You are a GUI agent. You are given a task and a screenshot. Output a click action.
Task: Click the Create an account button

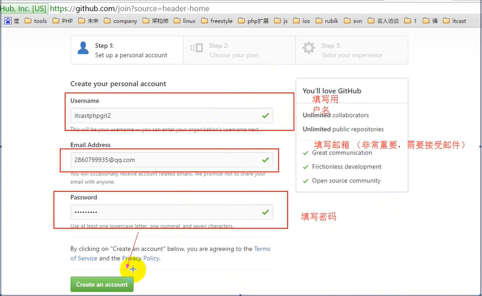(x=102, y=284)
